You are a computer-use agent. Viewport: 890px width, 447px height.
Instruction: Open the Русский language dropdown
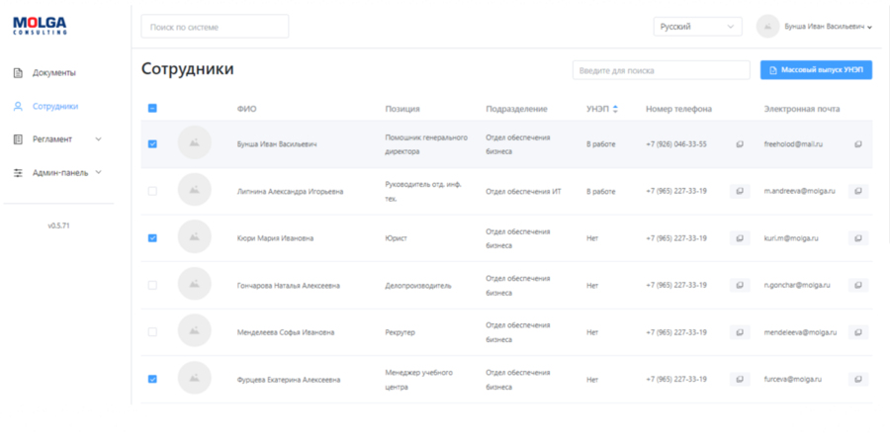pos(697,27)
